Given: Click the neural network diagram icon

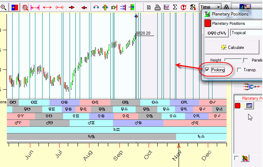Looking at the screenshot, I should pos(252,87).
